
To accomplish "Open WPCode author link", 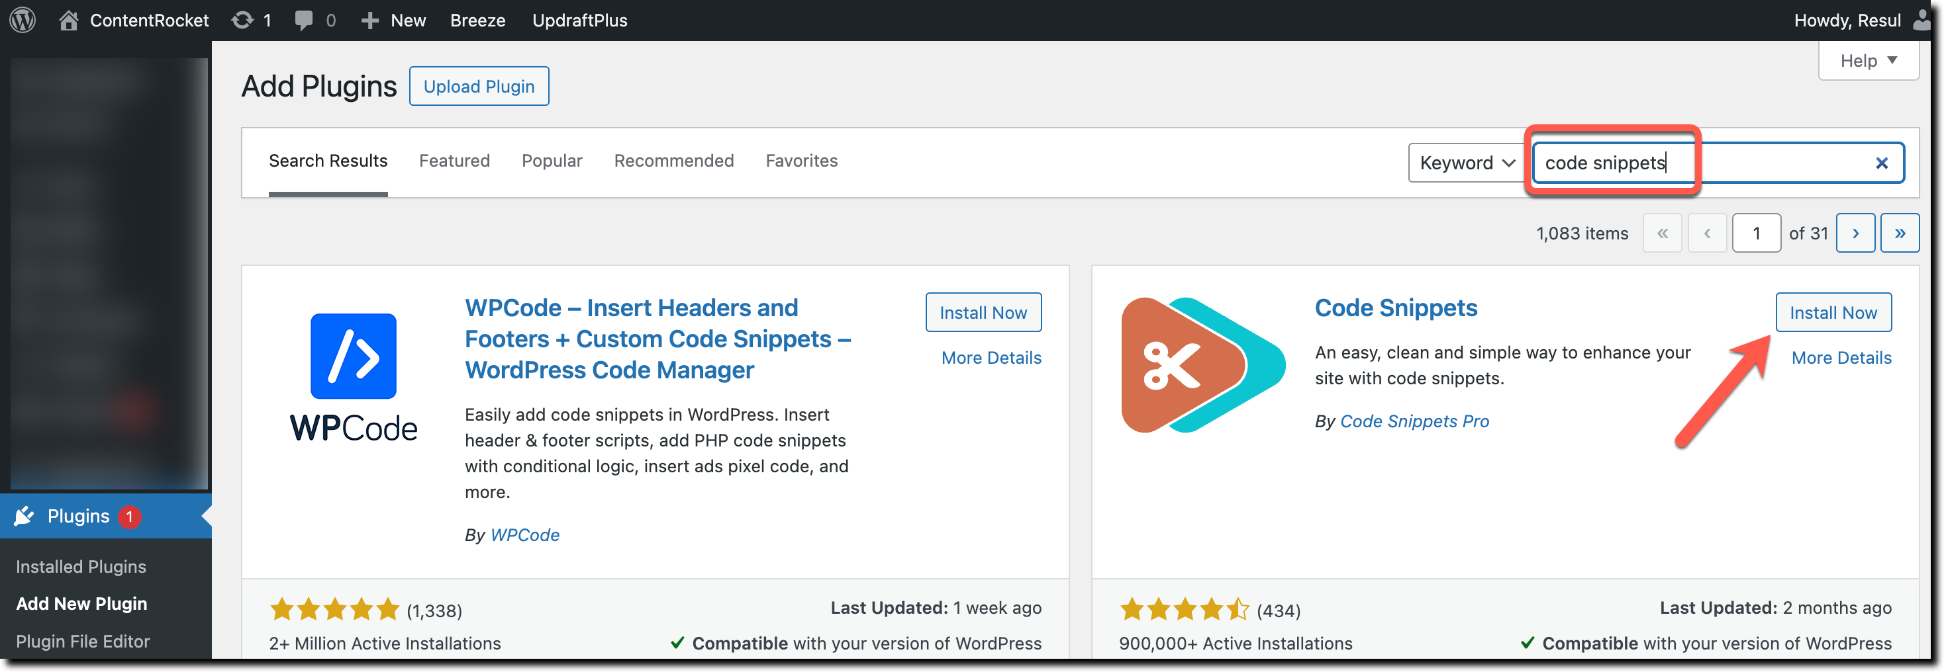I will (524, 534).
